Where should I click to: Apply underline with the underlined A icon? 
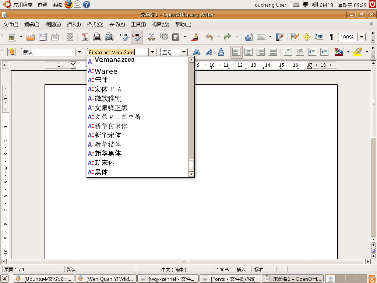(221, 52)
